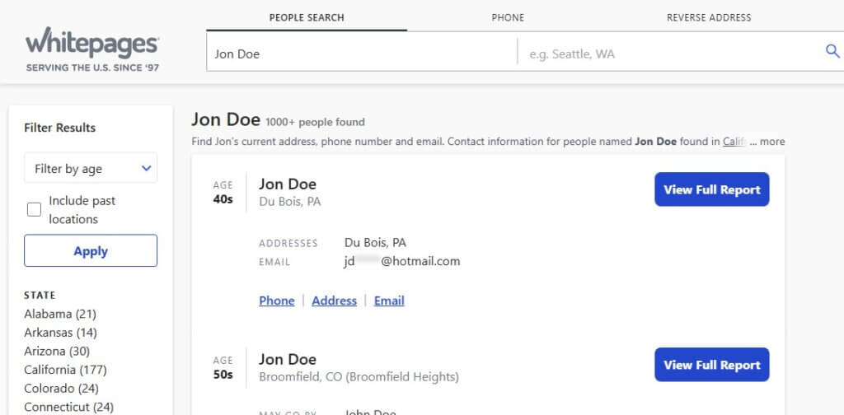
Task: Switch to the Phone tab
Action: pos(508,17)
